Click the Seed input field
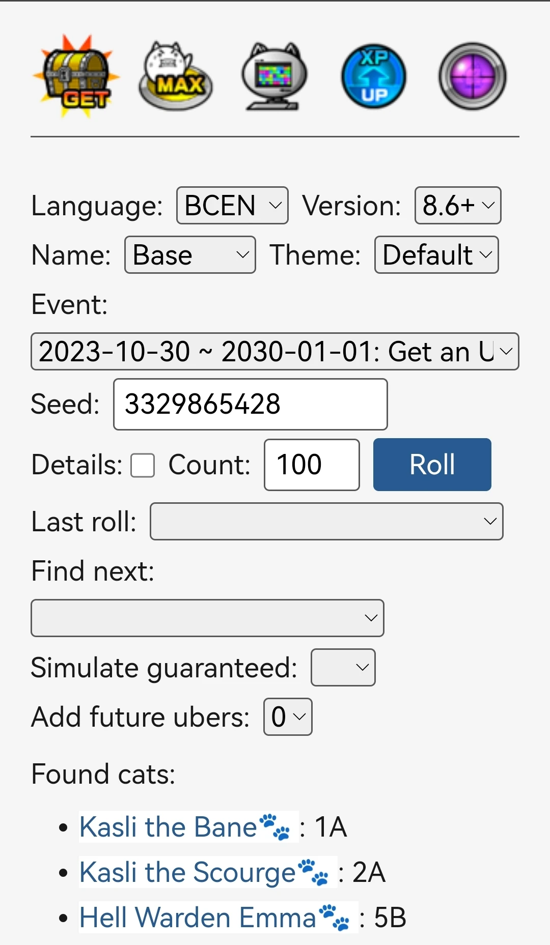Screen dimensions: 550x945 point(250,405)
